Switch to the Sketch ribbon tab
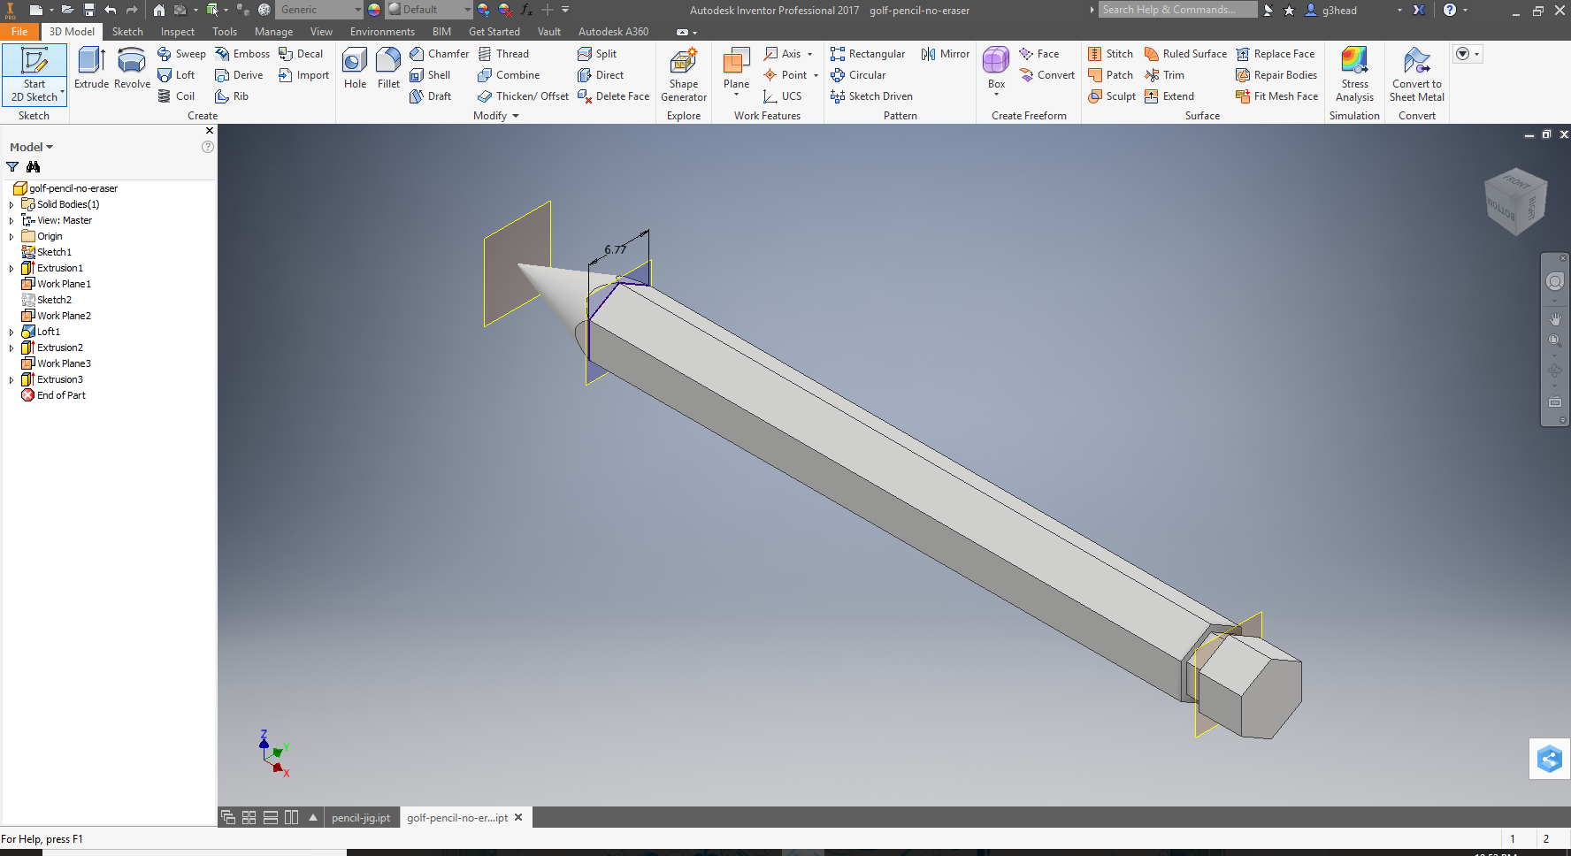The height and width of the screenshot is (856, 1571). point(127,32)
